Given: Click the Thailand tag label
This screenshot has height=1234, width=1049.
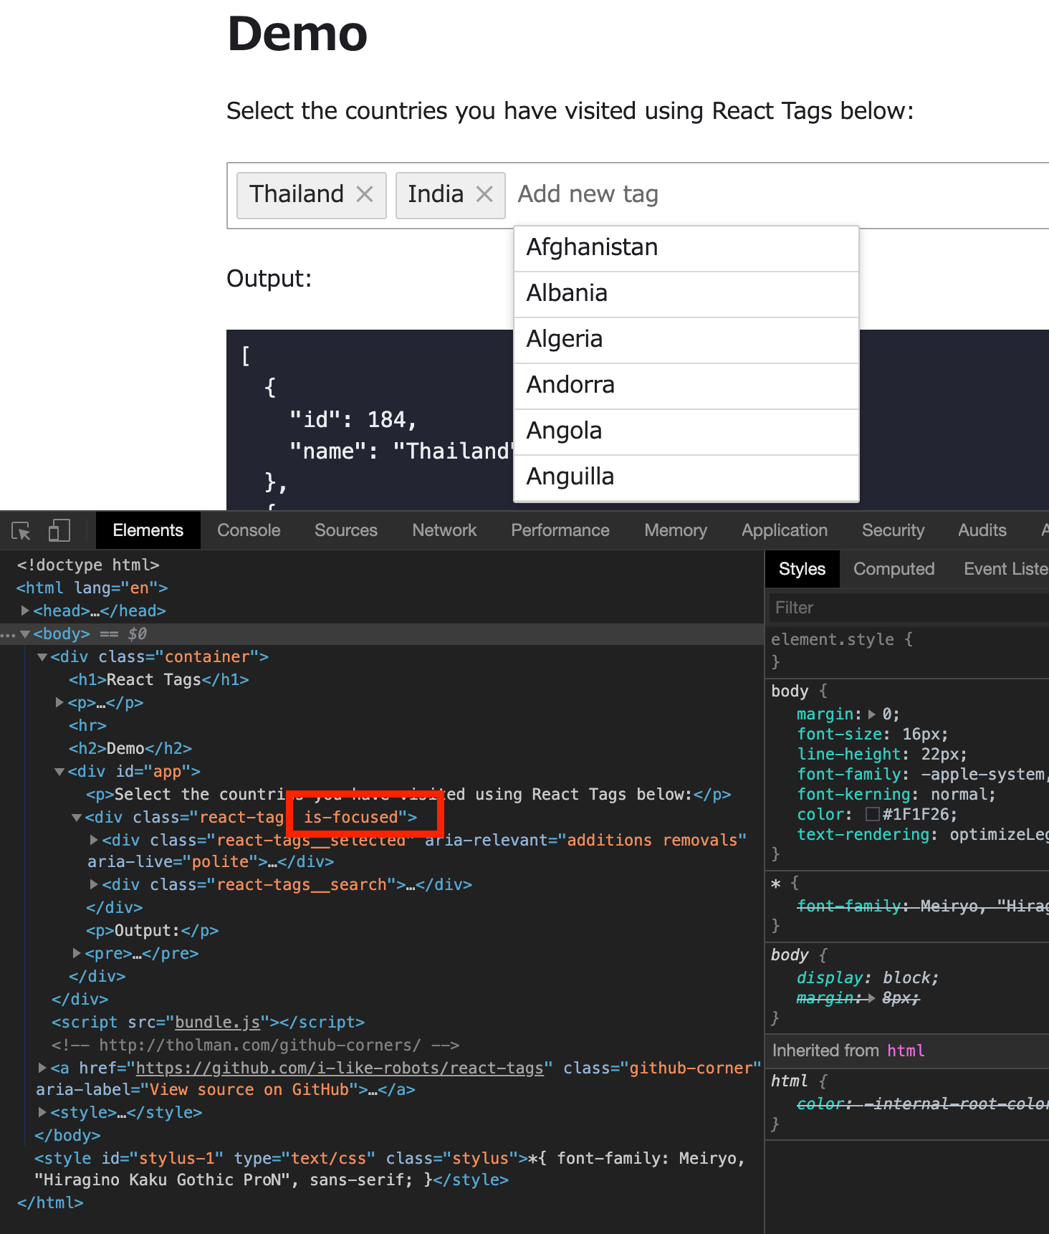Looking at the screenshot, I should (297, 194).
